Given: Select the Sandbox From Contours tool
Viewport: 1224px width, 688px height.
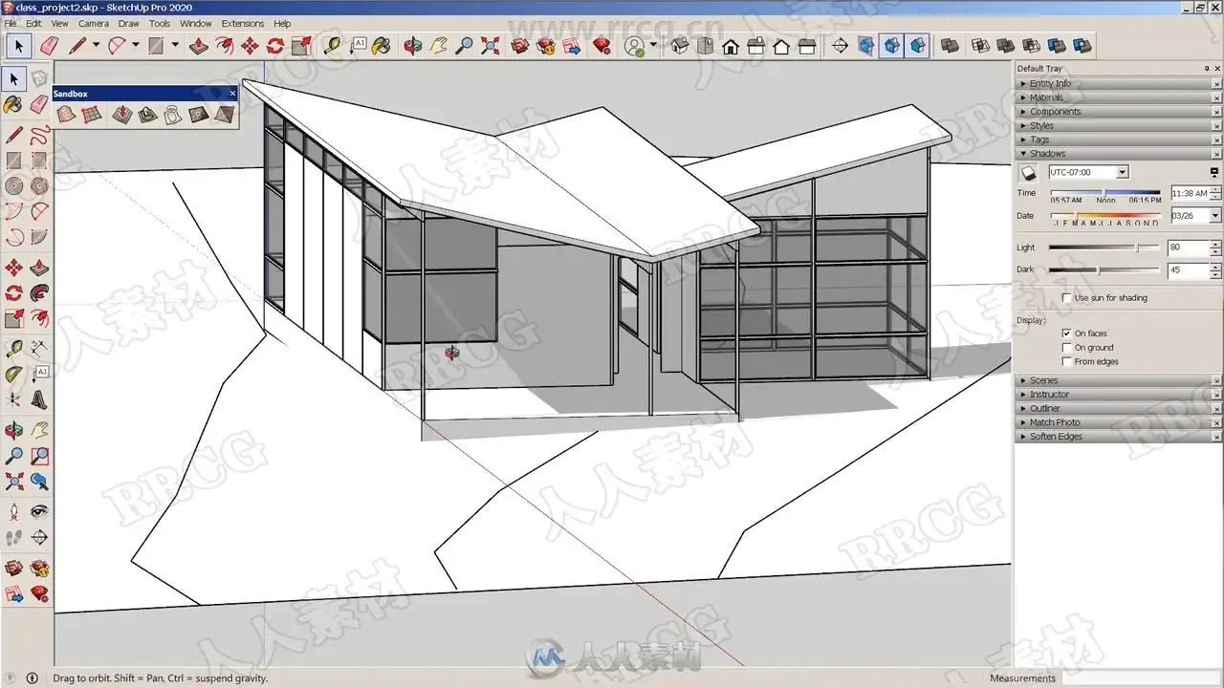Looking at the screenshot, I should pos(66,115).
